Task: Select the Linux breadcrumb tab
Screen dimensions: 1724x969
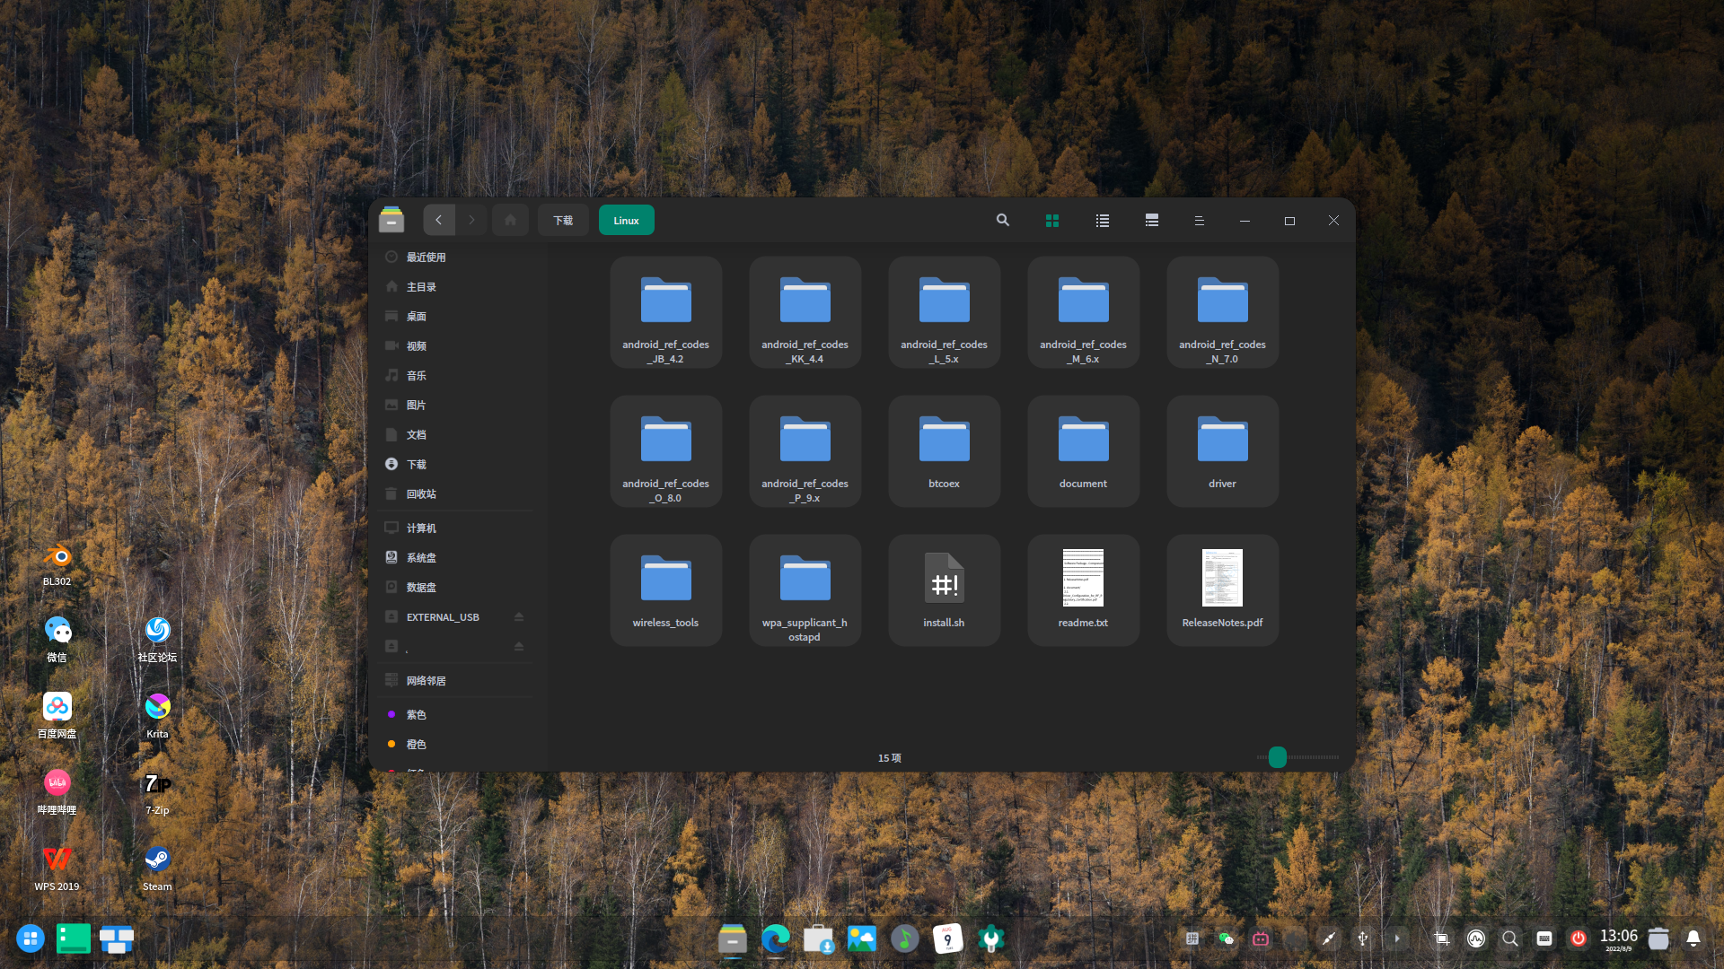Action: (626, 220)
